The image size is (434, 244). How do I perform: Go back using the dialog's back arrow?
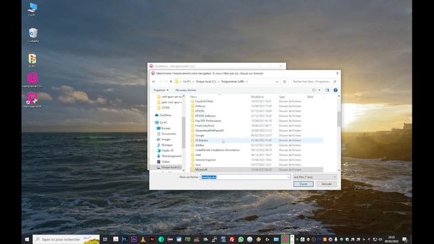[x=154, y=81]
